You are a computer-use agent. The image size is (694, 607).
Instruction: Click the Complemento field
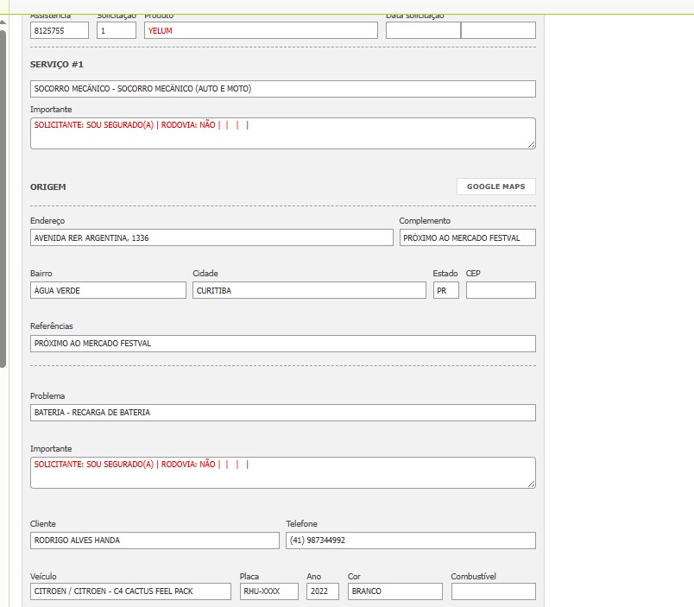pyautogui.click(x=467, y=237)
